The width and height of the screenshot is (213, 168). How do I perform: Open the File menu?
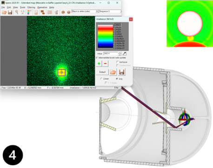(3, 7)
